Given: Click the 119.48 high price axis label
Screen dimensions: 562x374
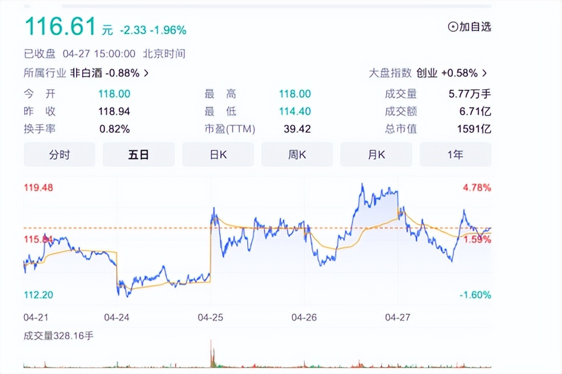Looking at the screenshot, I should pos(39,188).
